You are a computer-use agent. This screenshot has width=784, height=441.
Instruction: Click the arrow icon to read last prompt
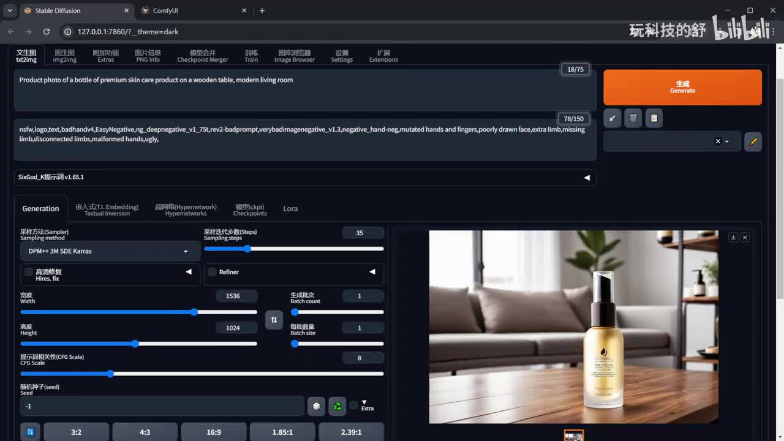[612, 118]
